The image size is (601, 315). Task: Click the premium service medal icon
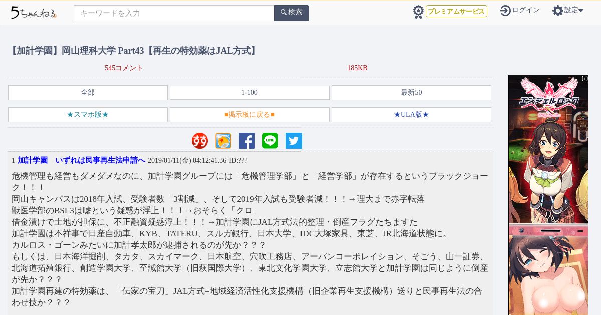[418, 12]
